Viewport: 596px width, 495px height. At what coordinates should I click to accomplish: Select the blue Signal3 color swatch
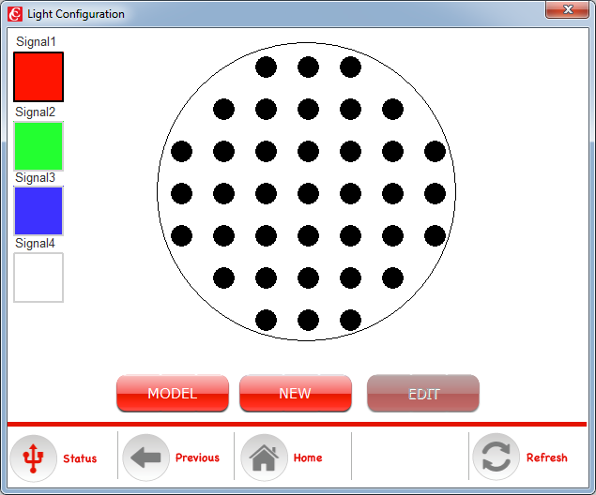pyautogui.click(x=38, y=211)
